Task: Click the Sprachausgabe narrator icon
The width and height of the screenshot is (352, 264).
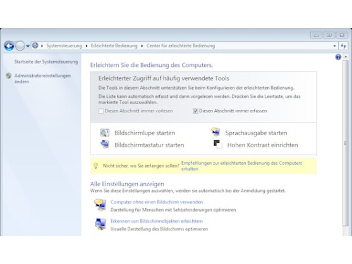Action: 215,132
